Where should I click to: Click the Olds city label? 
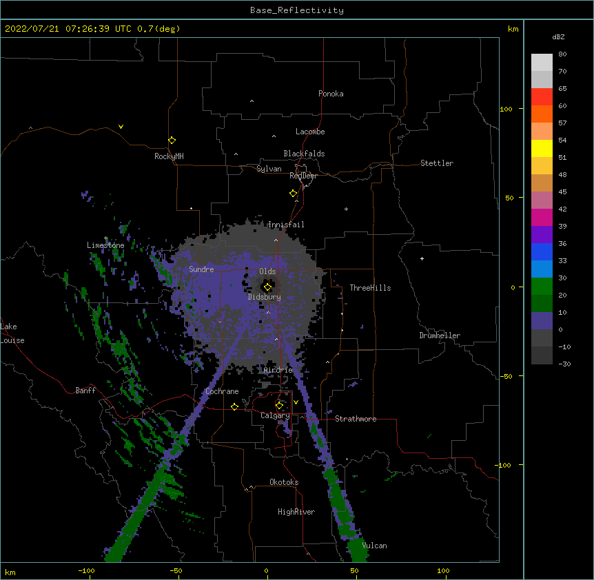click(267, 271)
